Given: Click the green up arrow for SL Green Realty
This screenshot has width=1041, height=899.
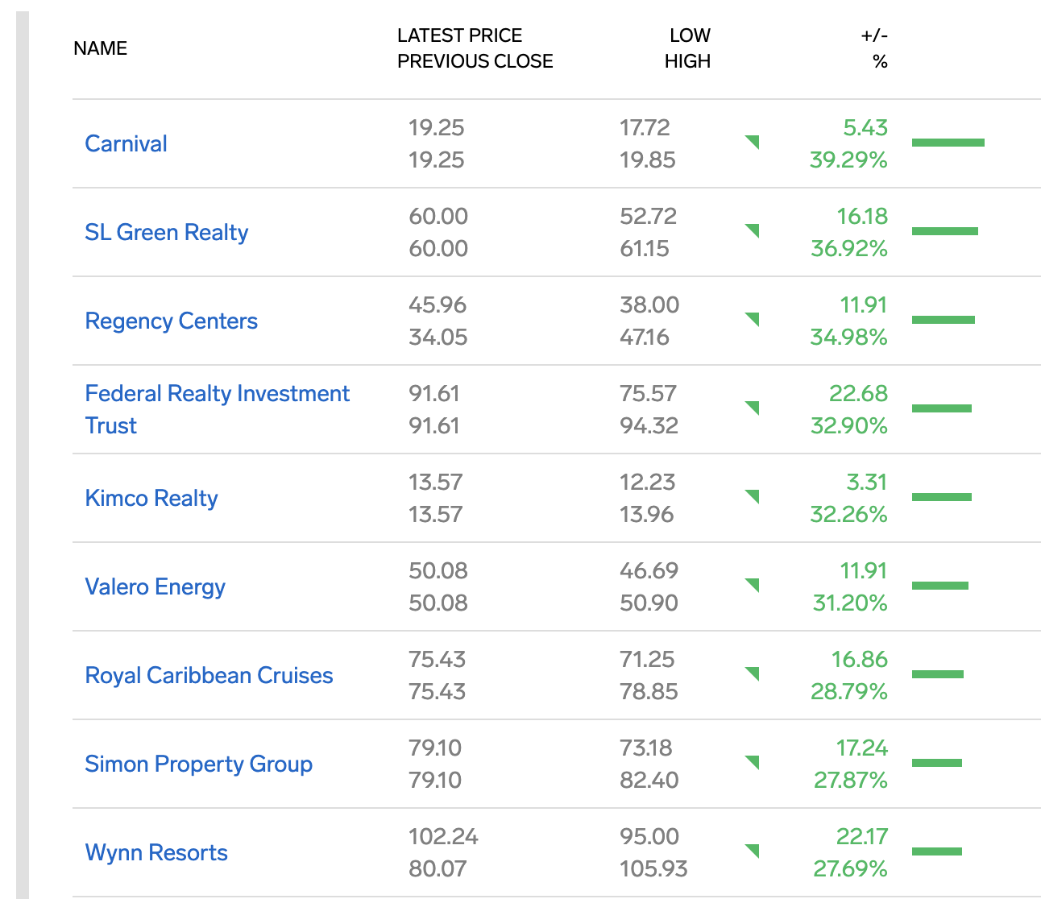Looking at the screenshot, I should click(753, 230).
